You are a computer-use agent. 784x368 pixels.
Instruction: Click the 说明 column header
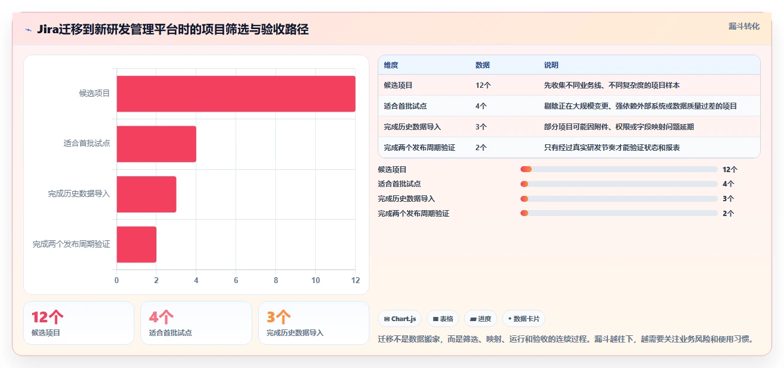click(x=551, y=65)
